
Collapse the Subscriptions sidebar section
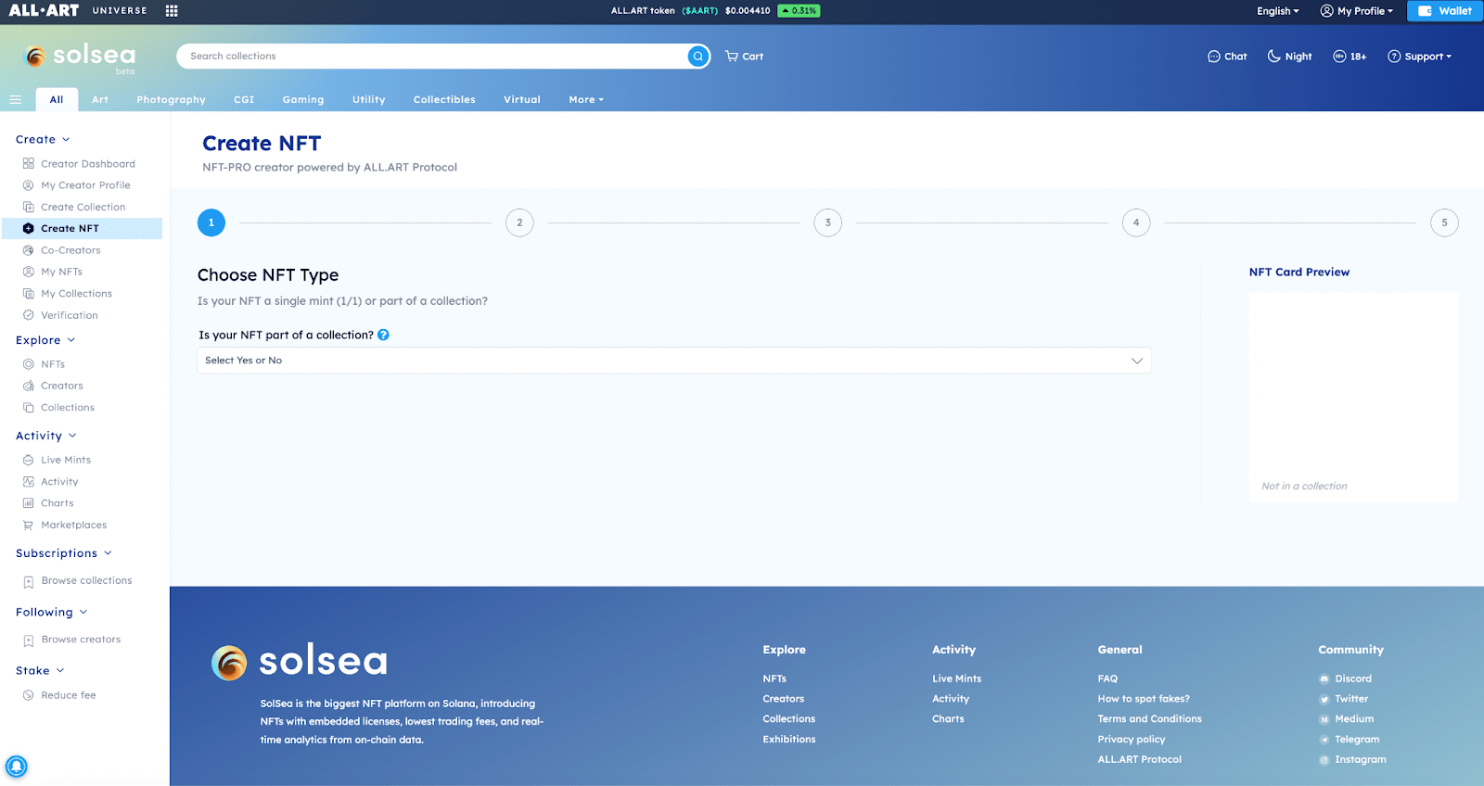(64, 553)
